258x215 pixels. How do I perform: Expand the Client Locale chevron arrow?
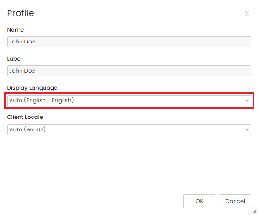click(247, 130)
